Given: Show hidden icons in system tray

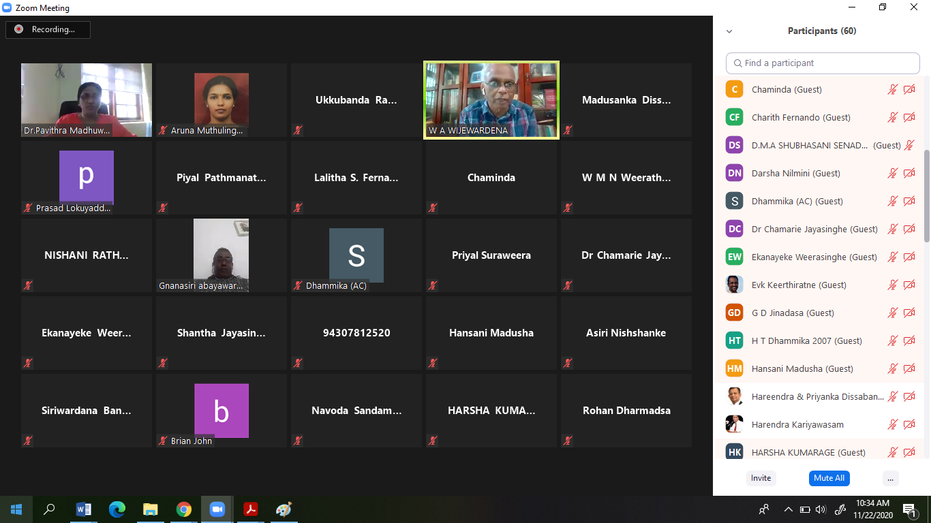Looking at the screenshot, I should tap(788, 509).
